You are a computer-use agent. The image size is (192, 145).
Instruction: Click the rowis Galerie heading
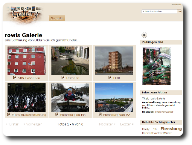point(23,35)
